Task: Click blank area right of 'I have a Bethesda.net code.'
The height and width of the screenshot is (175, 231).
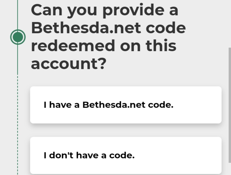Action: click(197, 105)
